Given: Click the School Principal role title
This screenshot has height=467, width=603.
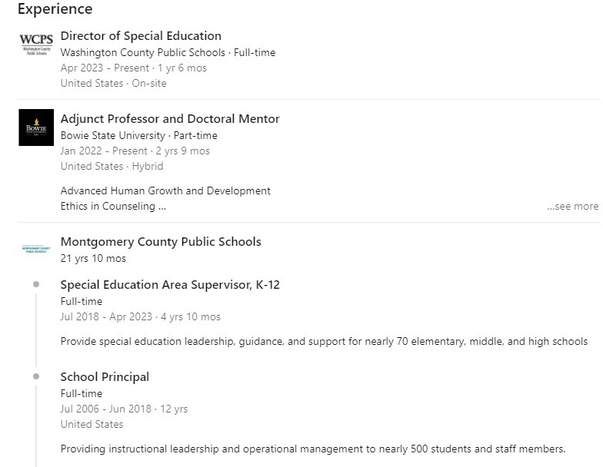Looking at the screenshot, I should [105, 376].
